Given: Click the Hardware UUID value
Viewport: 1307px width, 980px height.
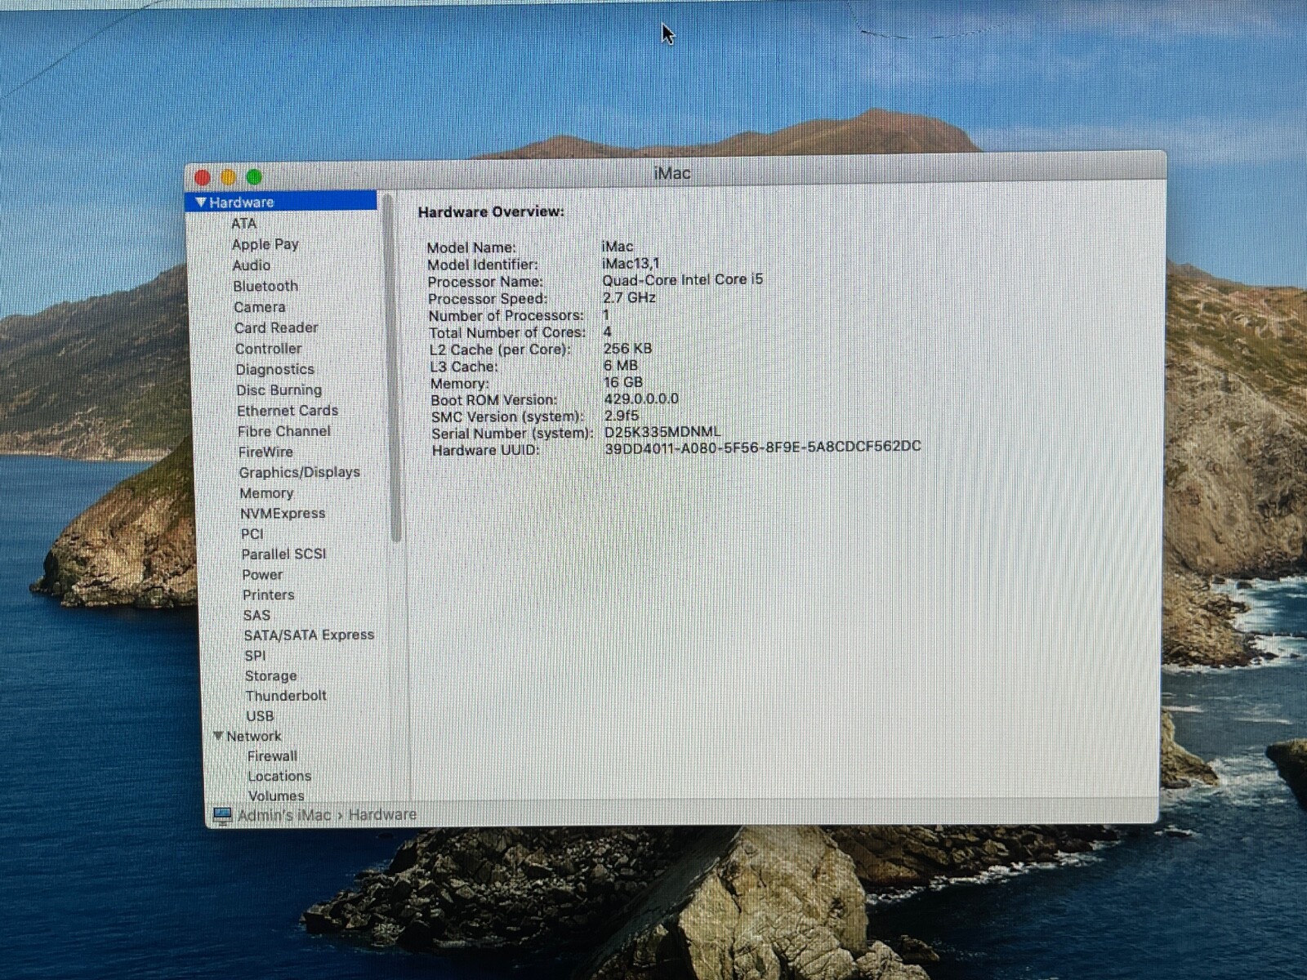Looking at the screenshot, I should coord(763,447).
